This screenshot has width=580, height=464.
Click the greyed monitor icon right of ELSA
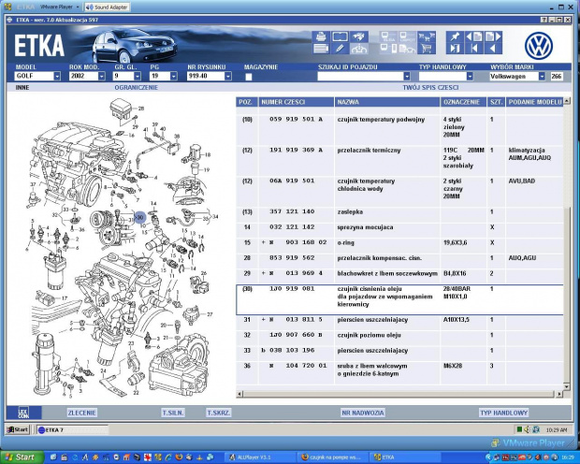tap(408, 36)
